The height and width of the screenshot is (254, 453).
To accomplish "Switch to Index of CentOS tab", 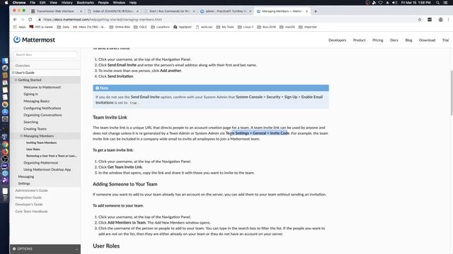I will point(113,11).
